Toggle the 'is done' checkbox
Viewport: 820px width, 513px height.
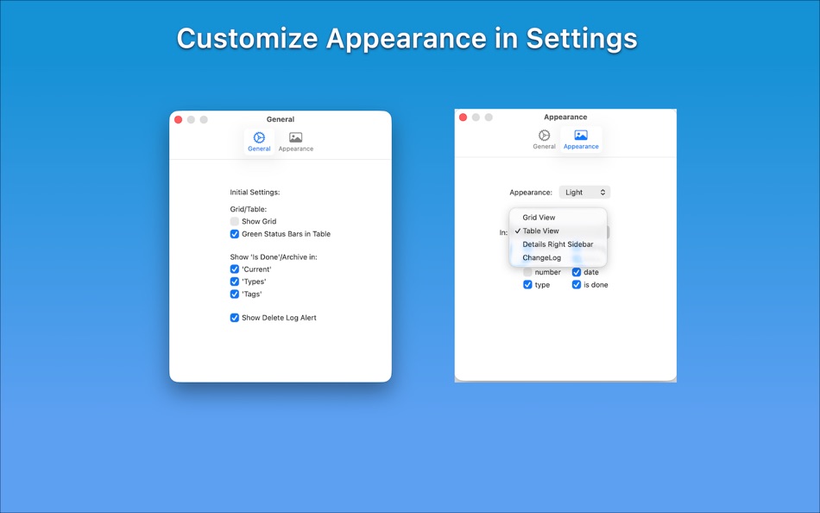(x=577, y=284)
